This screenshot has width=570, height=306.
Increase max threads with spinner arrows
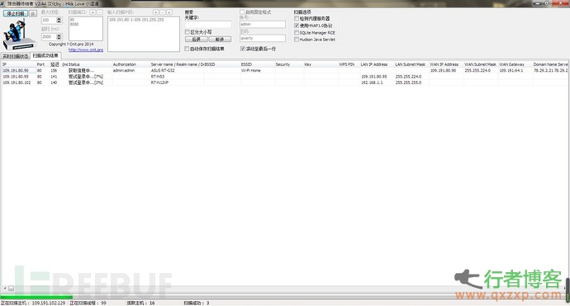coord(59,21)
